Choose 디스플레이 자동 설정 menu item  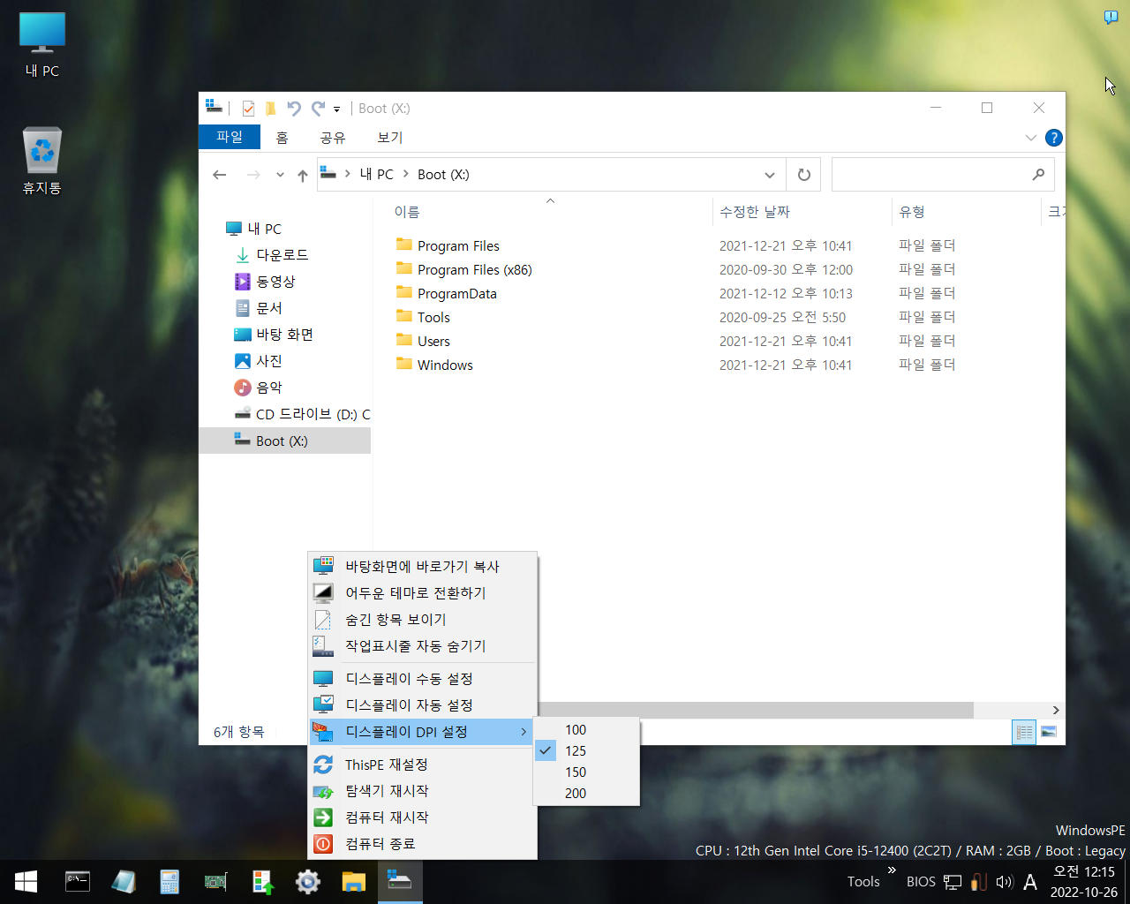[423, 704]
